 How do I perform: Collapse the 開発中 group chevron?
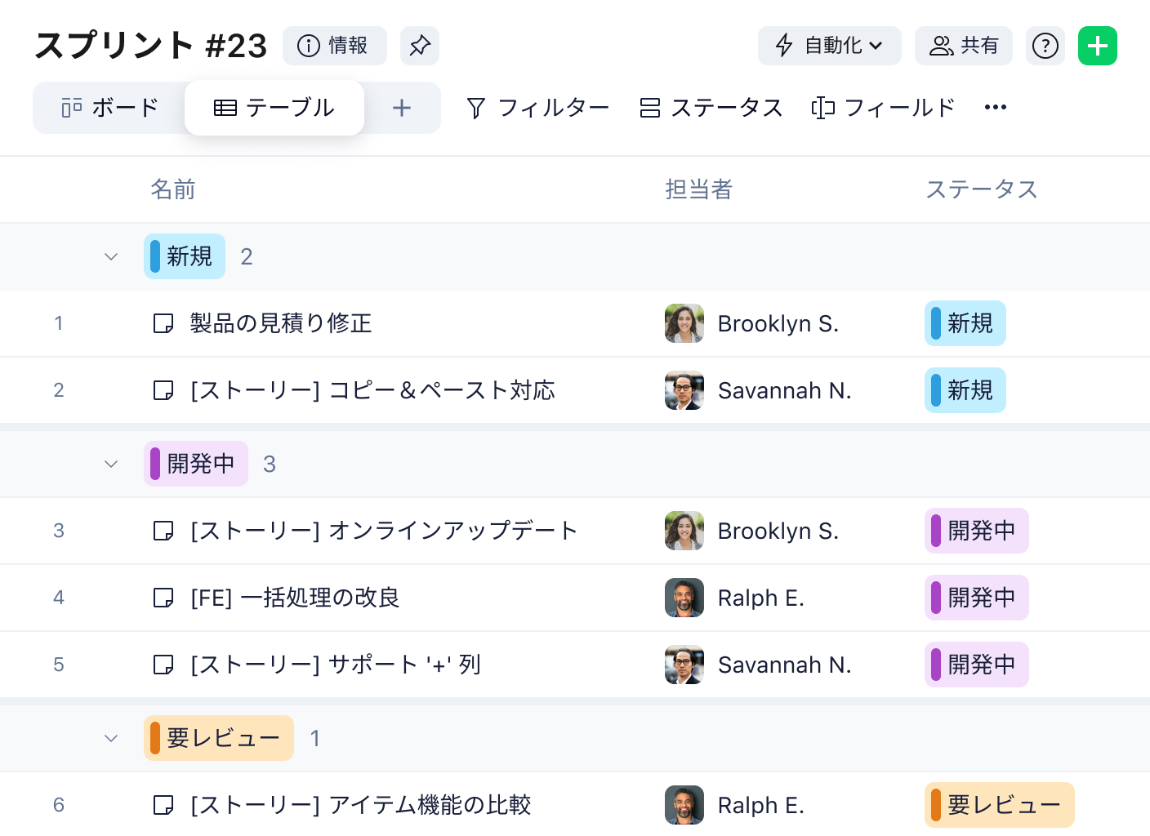111,464
